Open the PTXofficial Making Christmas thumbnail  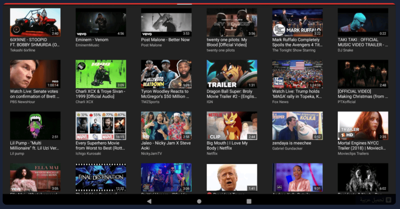[x=363, y=74]
